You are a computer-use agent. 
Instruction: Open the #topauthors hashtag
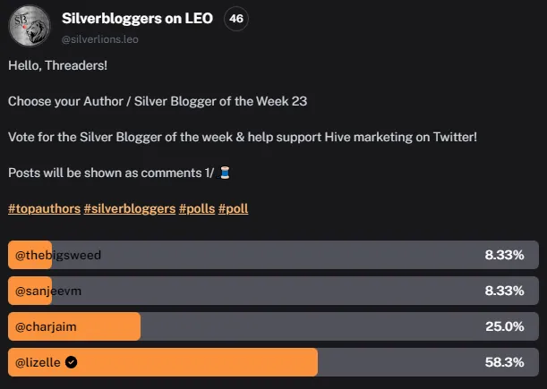[x=44, y=208]
